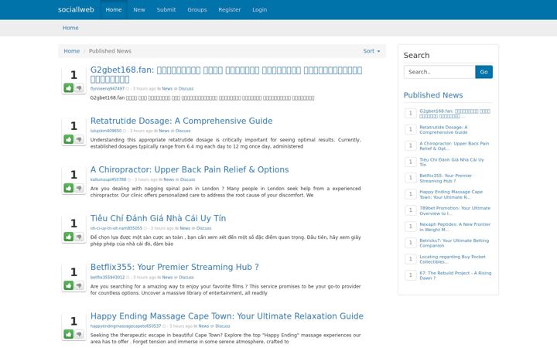
Task: Click News category under G2gbet168.fan story
Action: [167, 89]
